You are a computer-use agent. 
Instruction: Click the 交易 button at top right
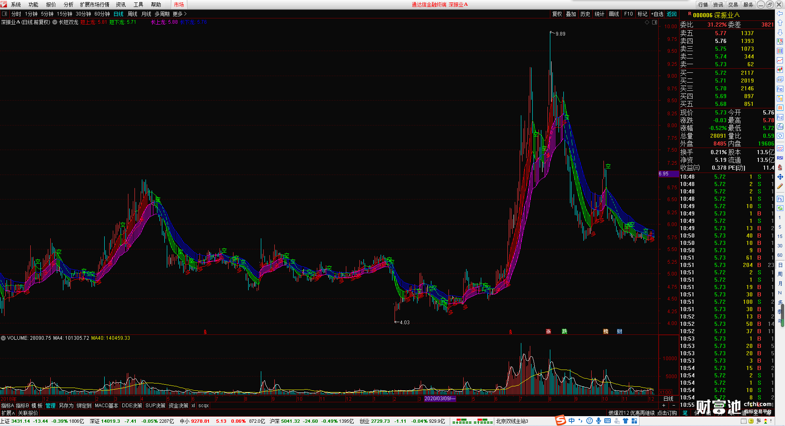733,4
